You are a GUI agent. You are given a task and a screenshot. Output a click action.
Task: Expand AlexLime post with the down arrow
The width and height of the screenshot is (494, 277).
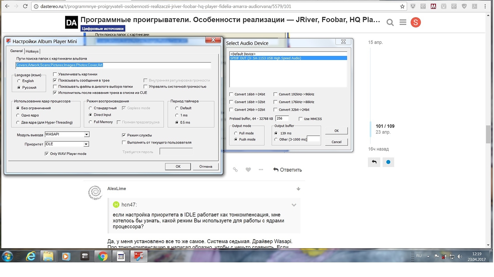click(x=298, y=189)
